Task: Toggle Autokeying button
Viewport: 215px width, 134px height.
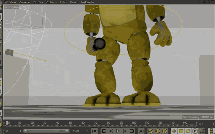Action: coord(158,131)
